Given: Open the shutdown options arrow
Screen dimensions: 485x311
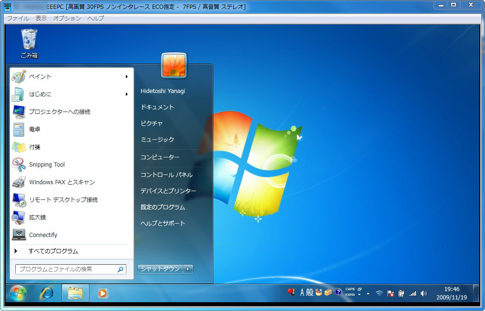Looking at the screenshot, I should [x=187, y=269].
